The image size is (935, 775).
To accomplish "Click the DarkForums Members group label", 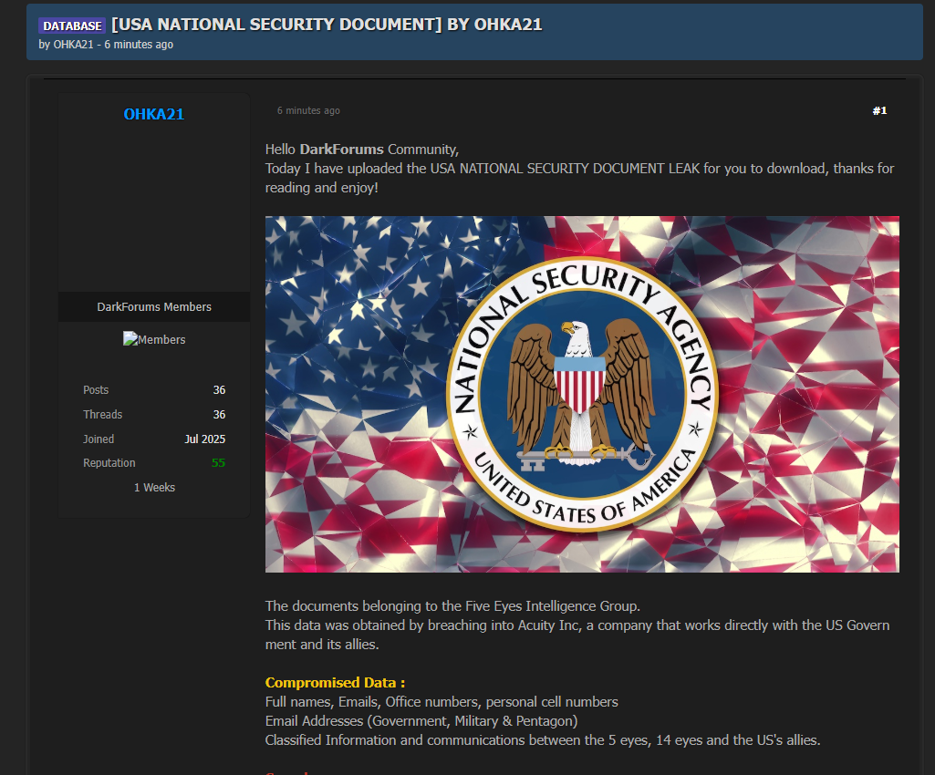I will (x=154, y=307).
